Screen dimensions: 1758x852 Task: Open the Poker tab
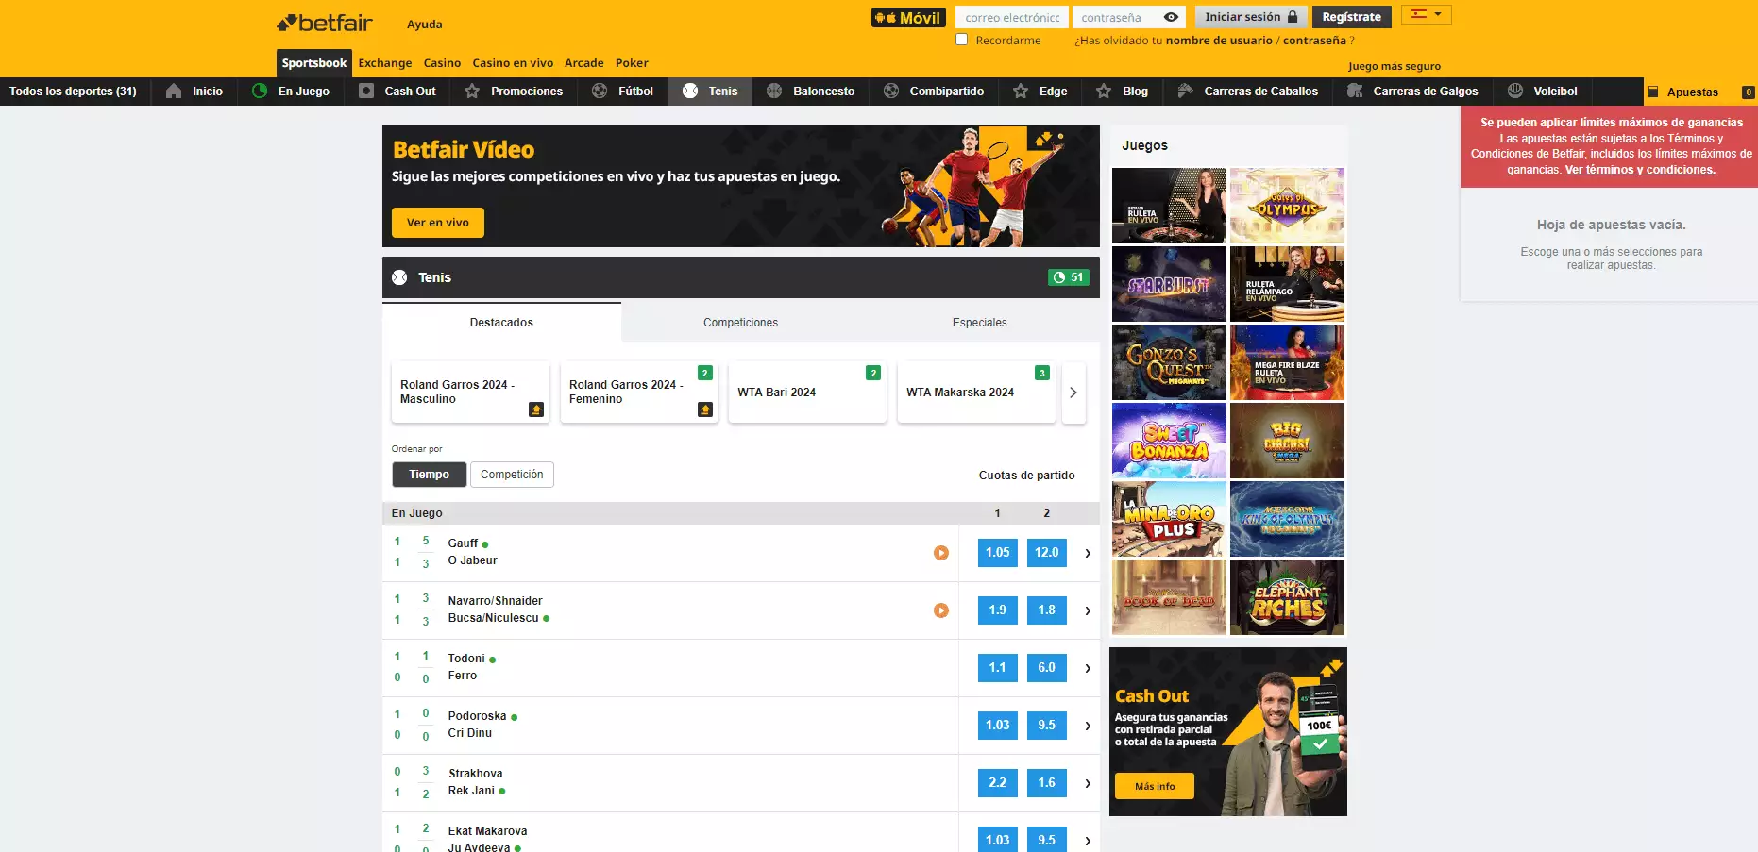click(x=632, y=63)
